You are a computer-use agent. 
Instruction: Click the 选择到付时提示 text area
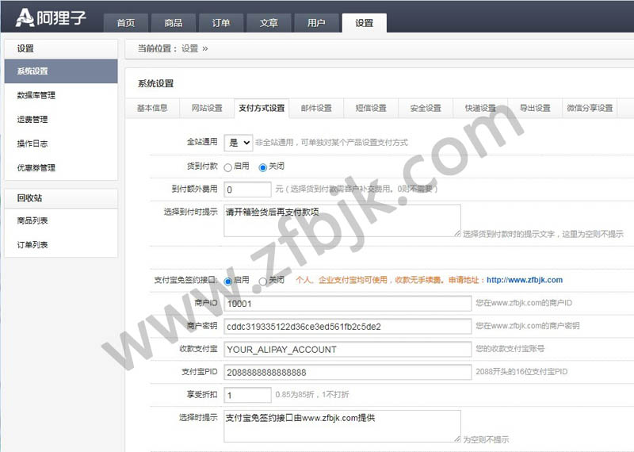[x=342, y=220]
